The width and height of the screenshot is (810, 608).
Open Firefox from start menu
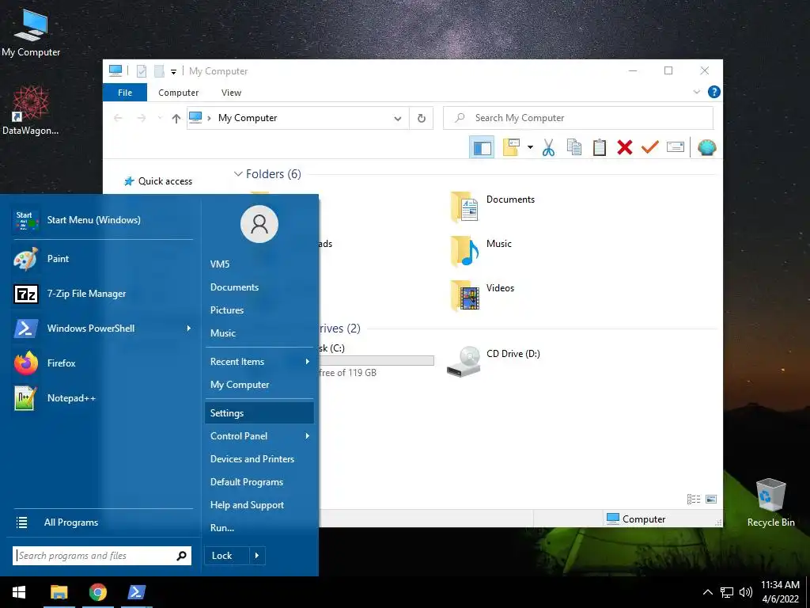click(102, 363)
